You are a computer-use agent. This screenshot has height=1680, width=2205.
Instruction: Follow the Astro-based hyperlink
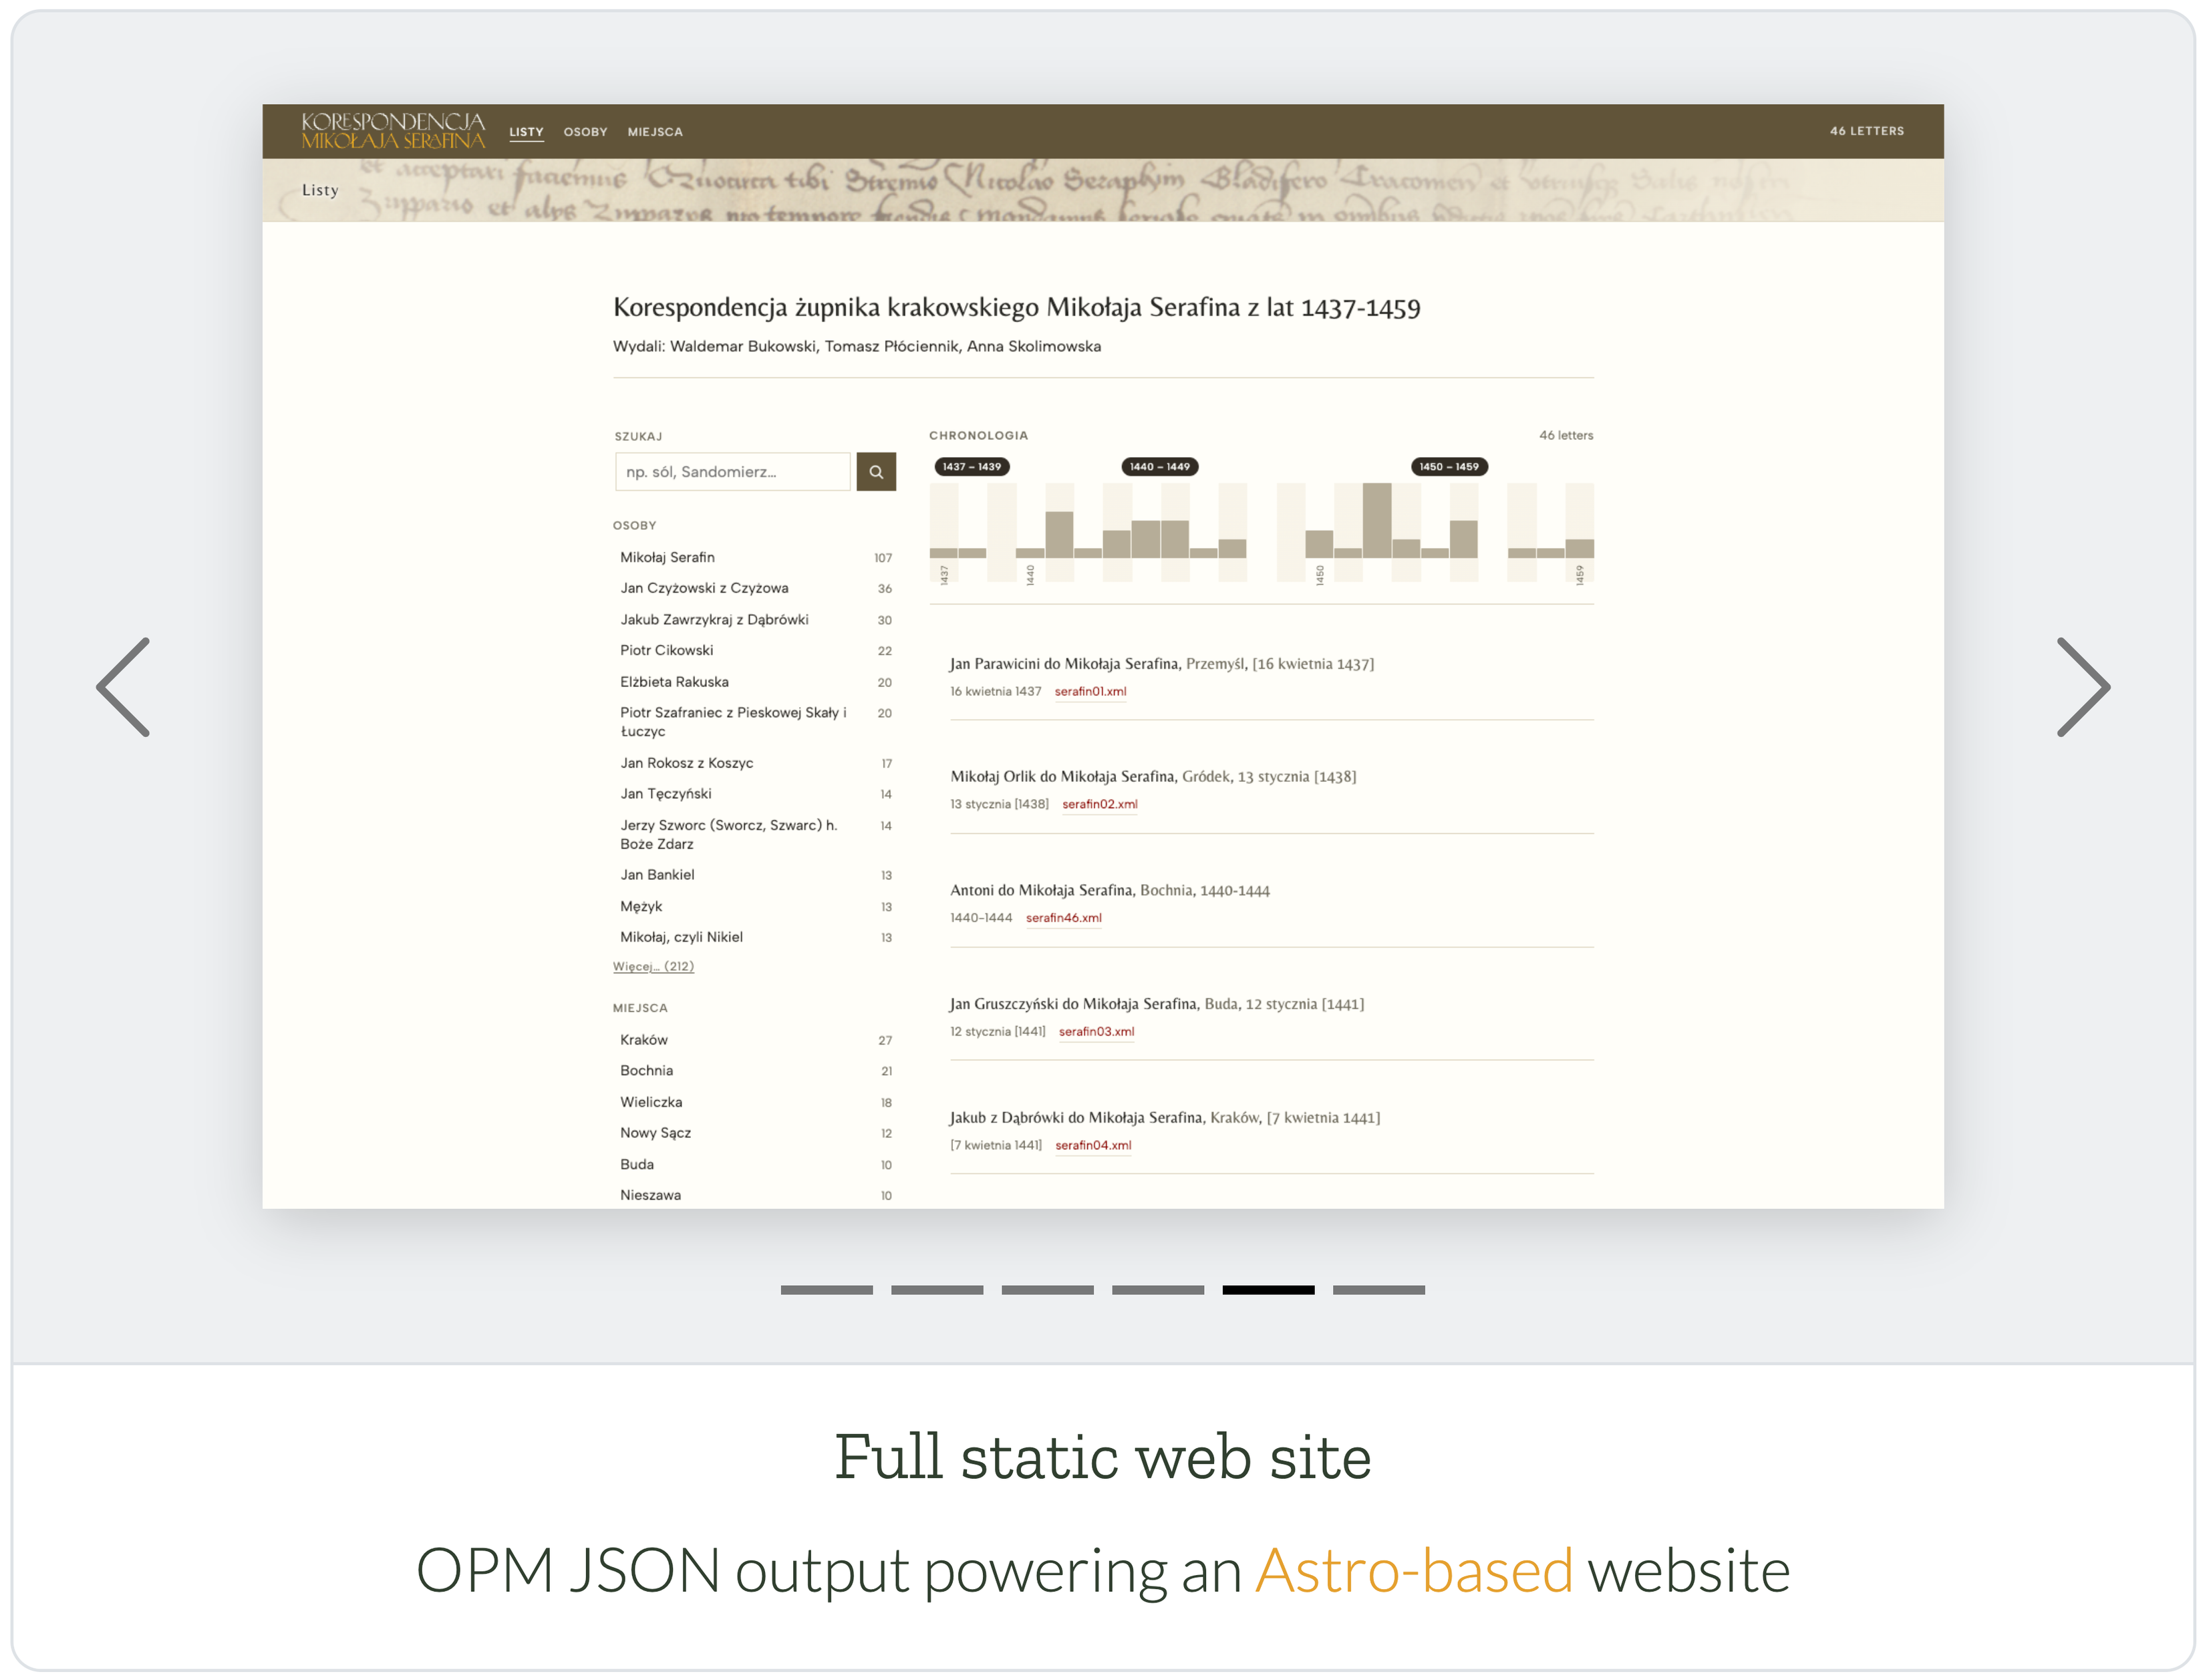(1414, 1570)
